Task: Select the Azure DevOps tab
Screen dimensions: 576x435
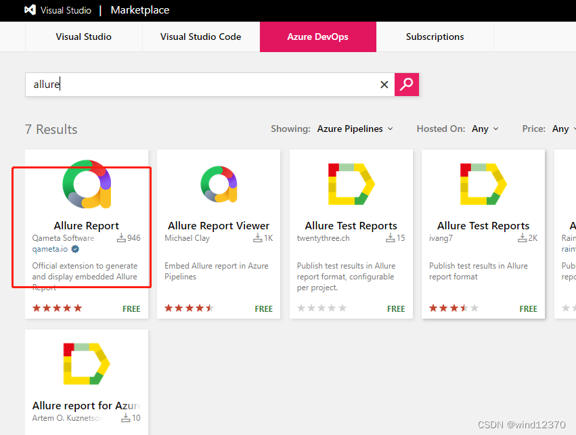Action: 317,37
